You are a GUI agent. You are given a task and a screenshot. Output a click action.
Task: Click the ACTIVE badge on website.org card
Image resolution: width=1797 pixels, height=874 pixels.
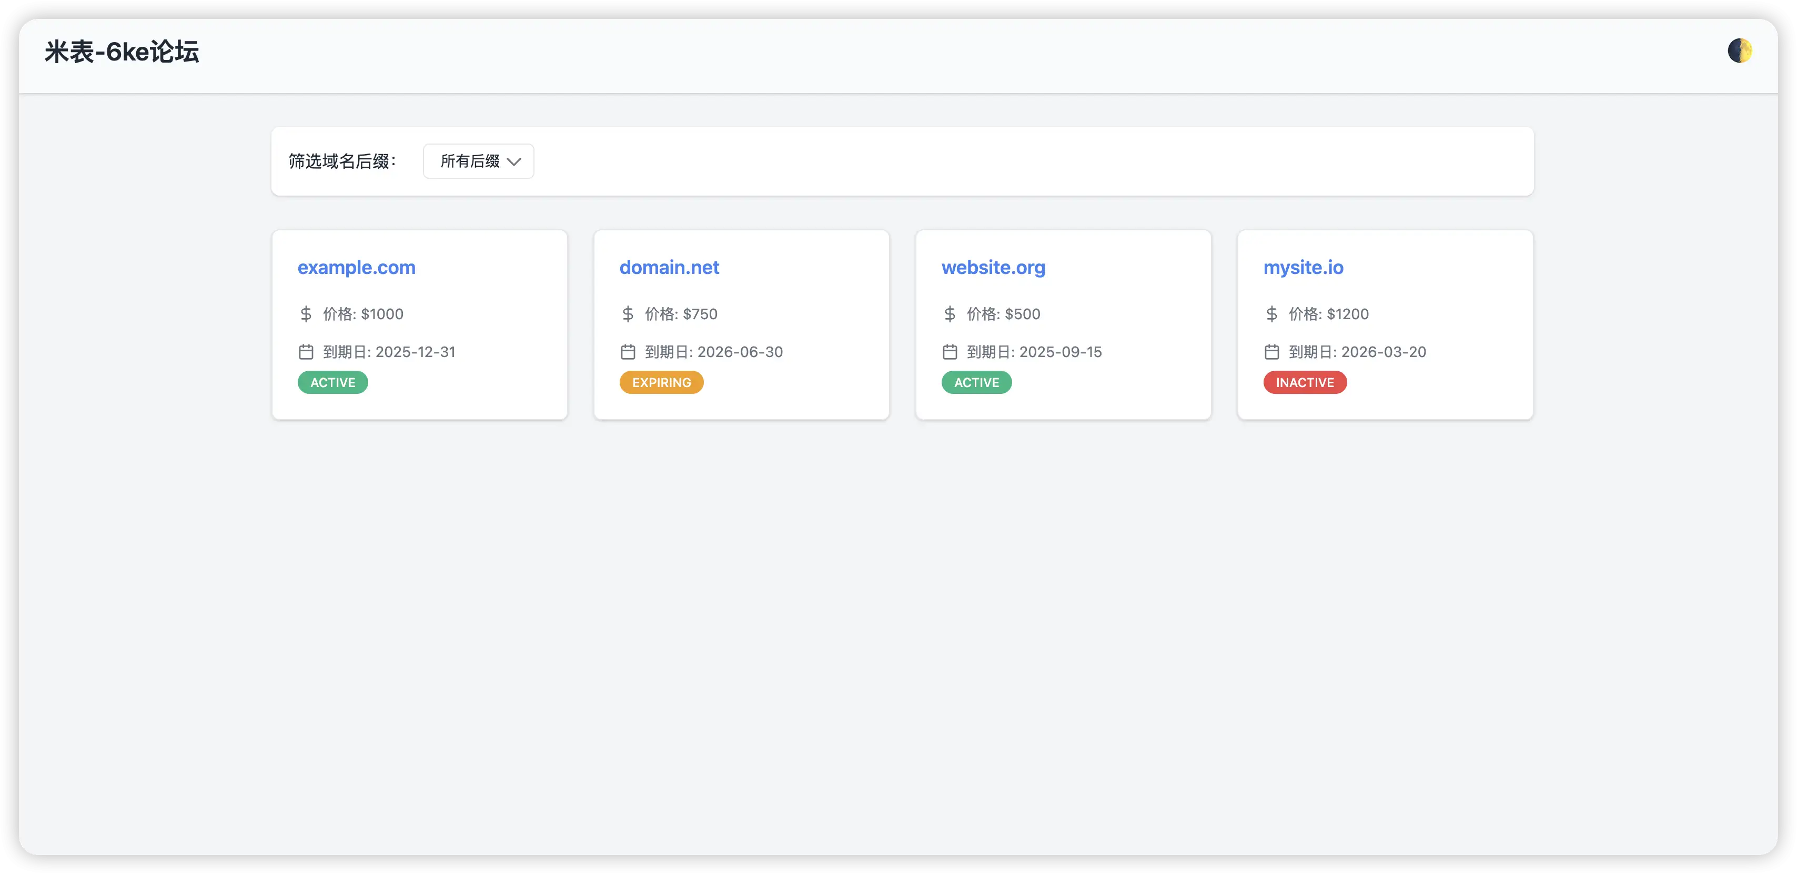(976, 382)
